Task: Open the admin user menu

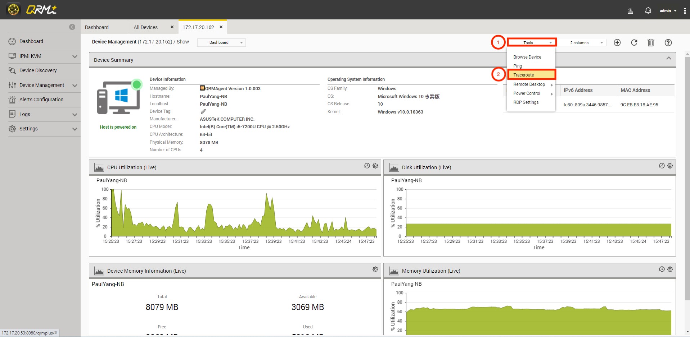Action: point(668,11)
